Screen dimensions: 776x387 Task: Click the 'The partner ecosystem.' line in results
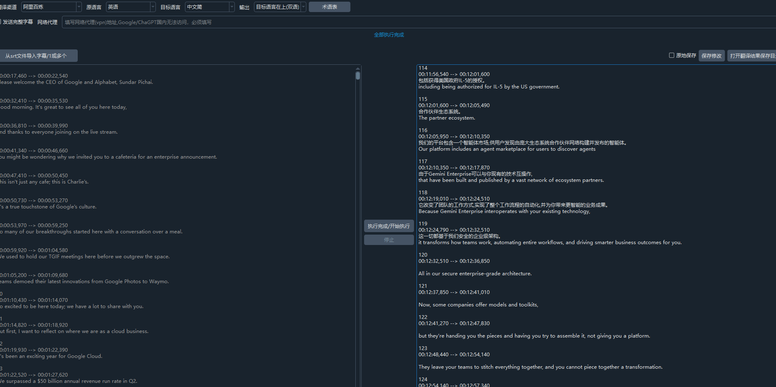[x=446, y=118]
